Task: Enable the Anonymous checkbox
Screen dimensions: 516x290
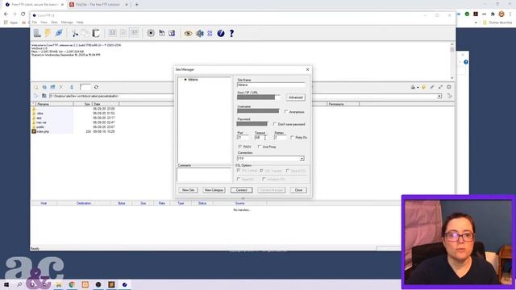Action: [286, 112]
